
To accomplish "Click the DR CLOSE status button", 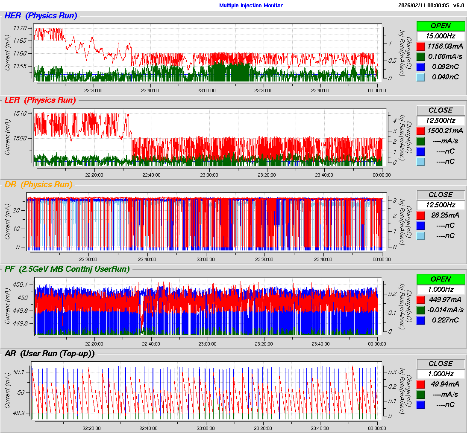I will [x=441, y=195].
